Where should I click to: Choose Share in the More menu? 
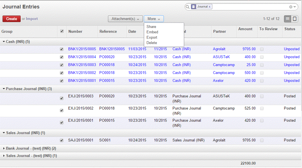[151, 27]
